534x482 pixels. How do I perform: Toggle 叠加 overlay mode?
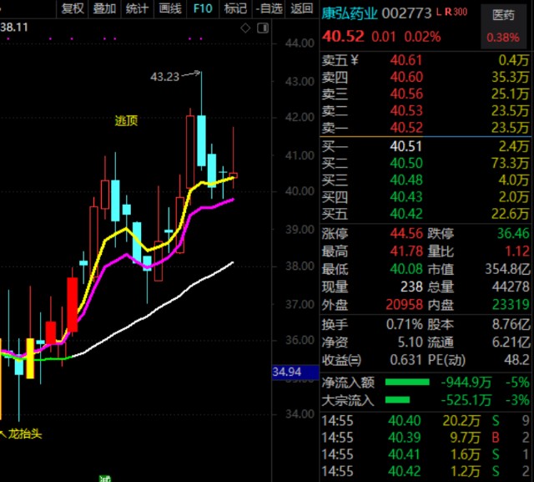tap(104, 9)
